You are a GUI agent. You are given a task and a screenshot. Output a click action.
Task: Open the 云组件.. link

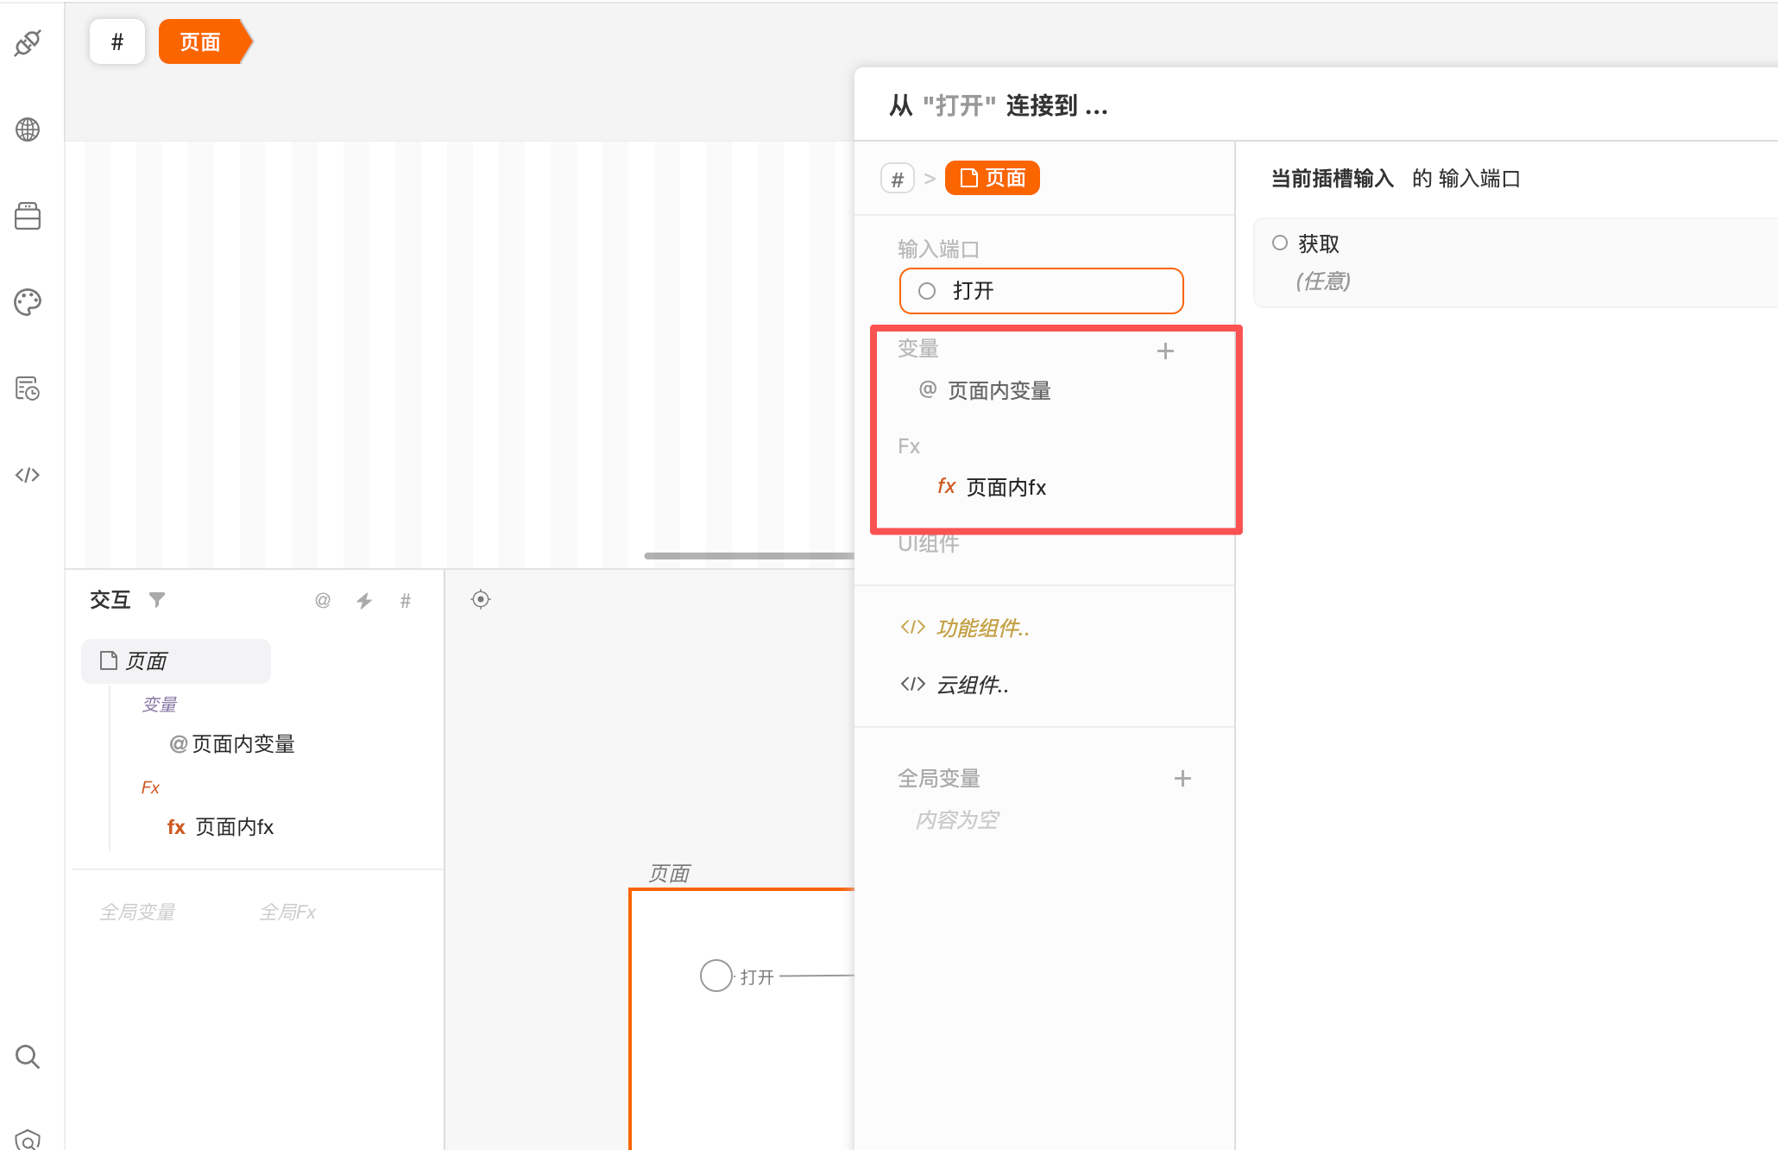click(x=972, y=685)
